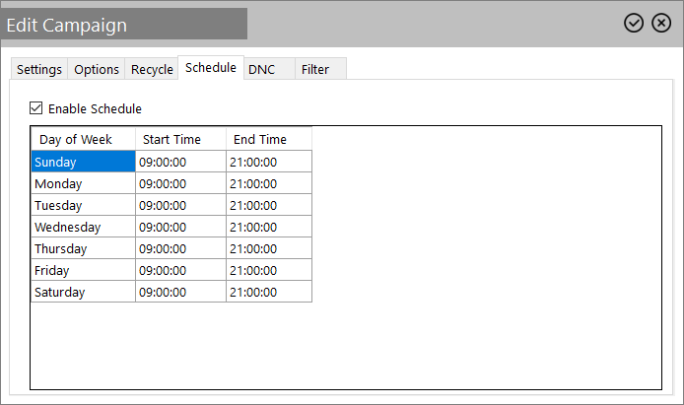
Task: Edit Thursday's start time field
Action: pyautogui.click(x=180, y=248)
